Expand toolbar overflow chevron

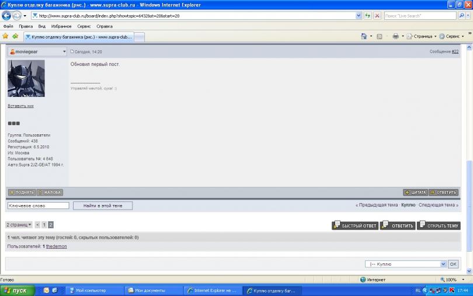pyautogui.click(x=469, y=33)
